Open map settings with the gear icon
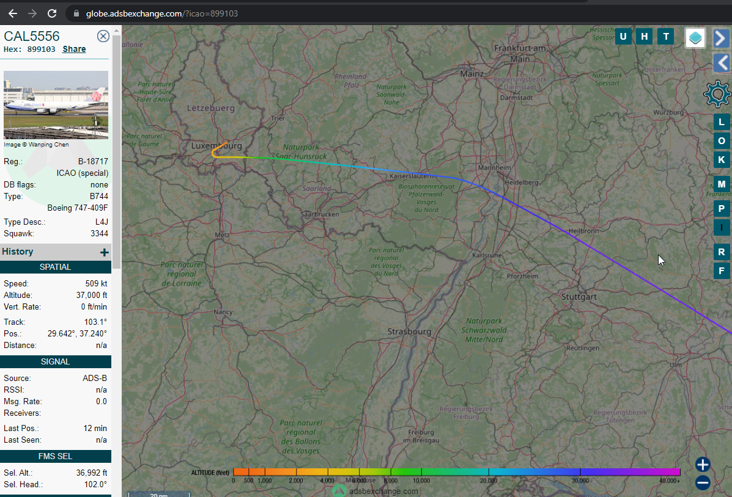 click(x=717, y=93)
